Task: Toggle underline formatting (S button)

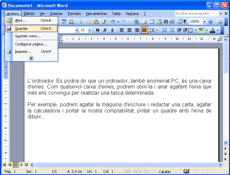Action: click(112, 30)
